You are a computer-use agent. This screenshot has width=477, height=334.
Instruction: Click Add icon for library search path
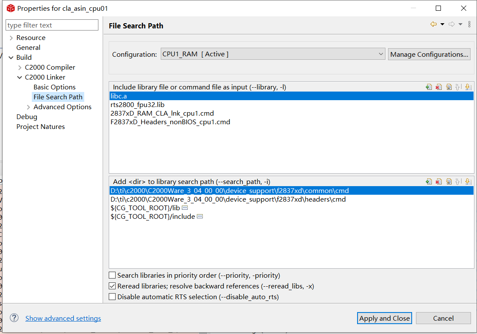429,181
